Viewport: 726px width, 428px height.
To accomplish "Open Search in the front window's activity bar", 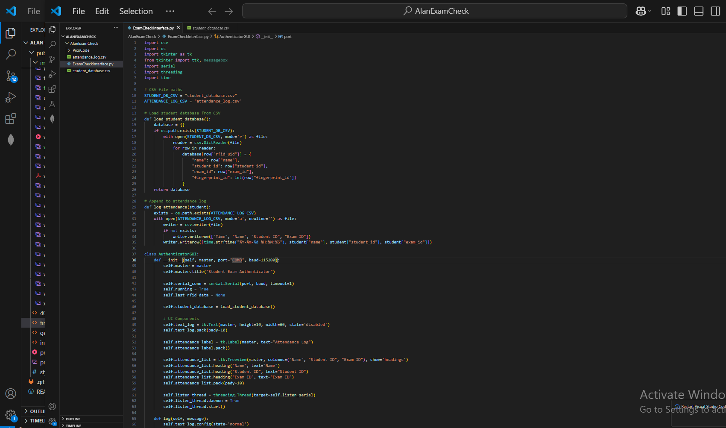I will coord(52,44).
